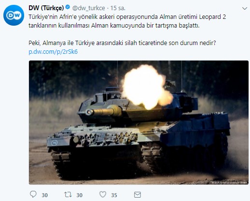This screenshot has width=250, height=201.
Task: Click the question line about silah ticareti
Action: point(122,43)
